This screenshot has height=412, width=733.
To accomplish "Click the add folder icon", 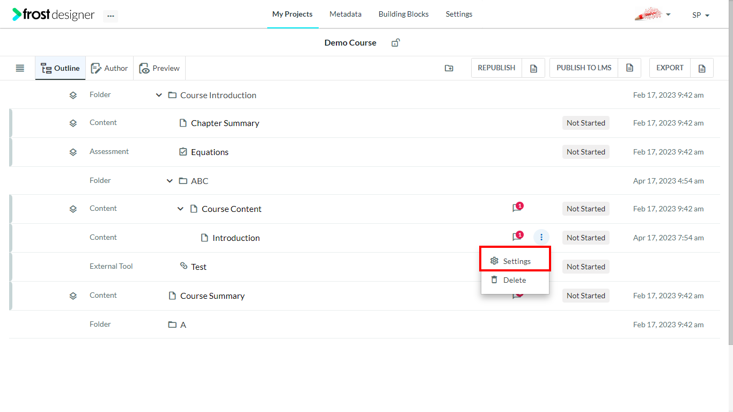I will 449,68.
